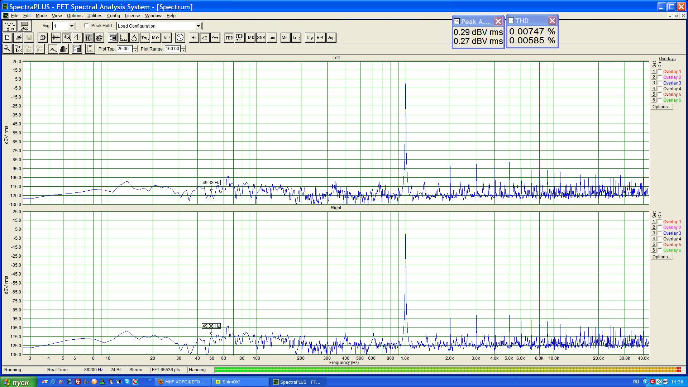Click the IMD measurement button

[250, 38]
